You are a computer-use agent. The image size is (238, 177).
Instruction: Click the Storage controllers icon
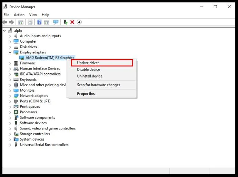pos(16,134)
